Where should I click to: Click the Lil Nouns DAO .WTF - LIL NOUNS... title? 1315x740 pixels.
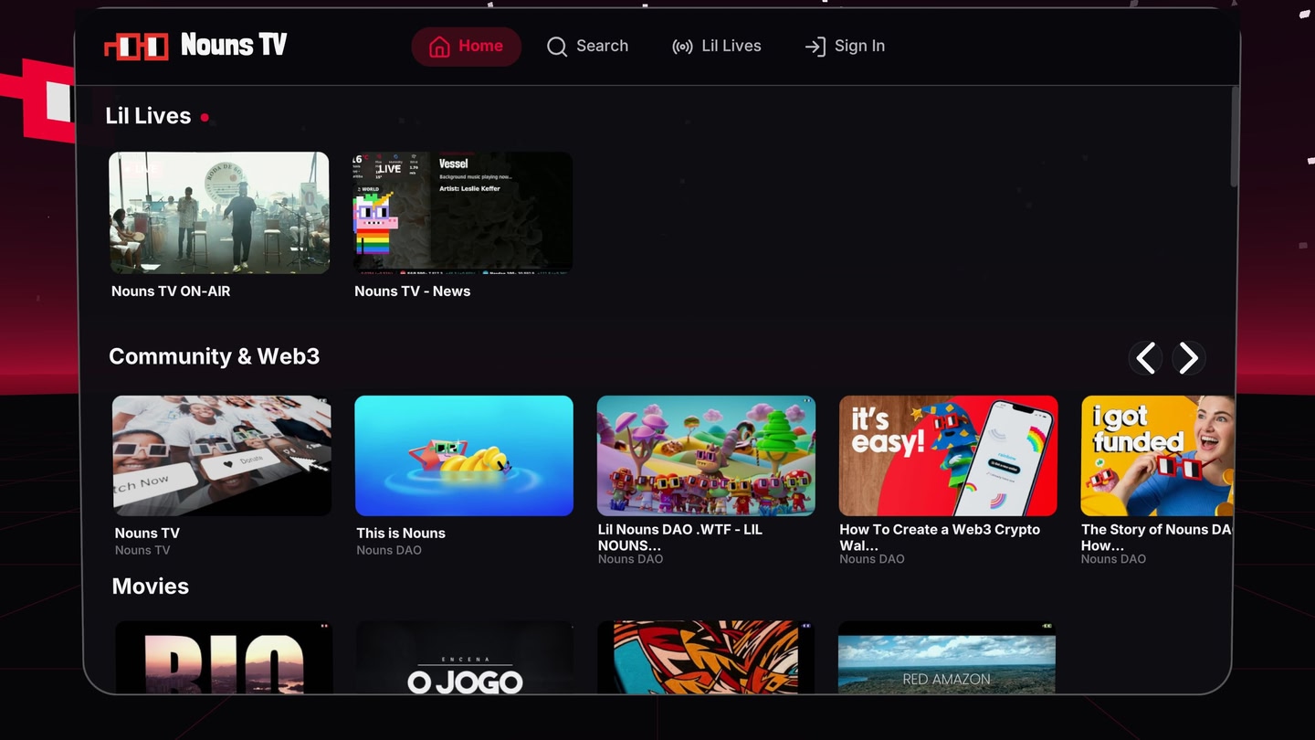[680, 537]
